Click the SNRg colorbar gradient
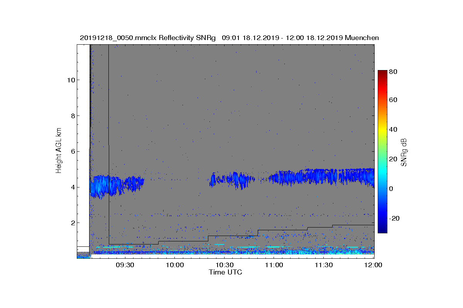The image size is (463, 308). [382, 152]
